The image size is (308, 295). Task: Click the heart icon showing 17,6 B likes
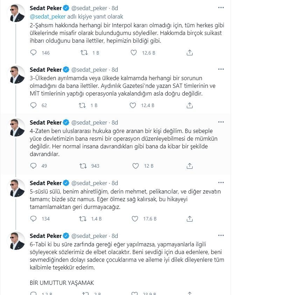[x=135, y=219]
